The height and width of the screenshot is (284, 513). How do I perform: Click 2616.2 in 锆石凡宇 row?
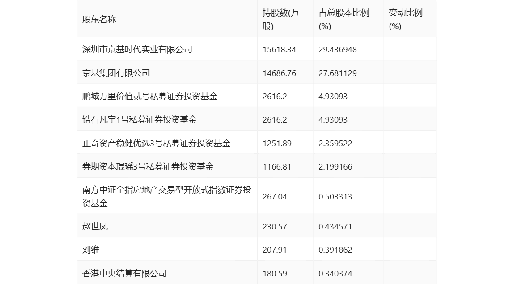tap(275, 120)
